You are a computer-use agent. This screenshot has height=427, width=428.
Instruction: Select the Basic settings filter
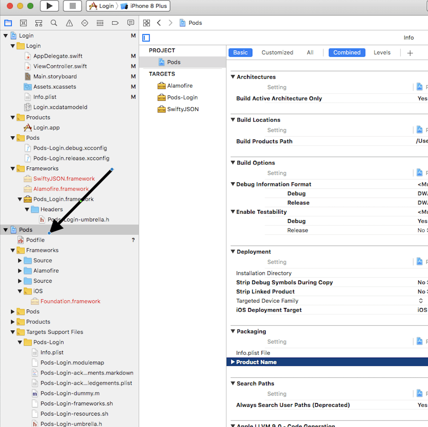pyautogui.click(x=240, y=53)
